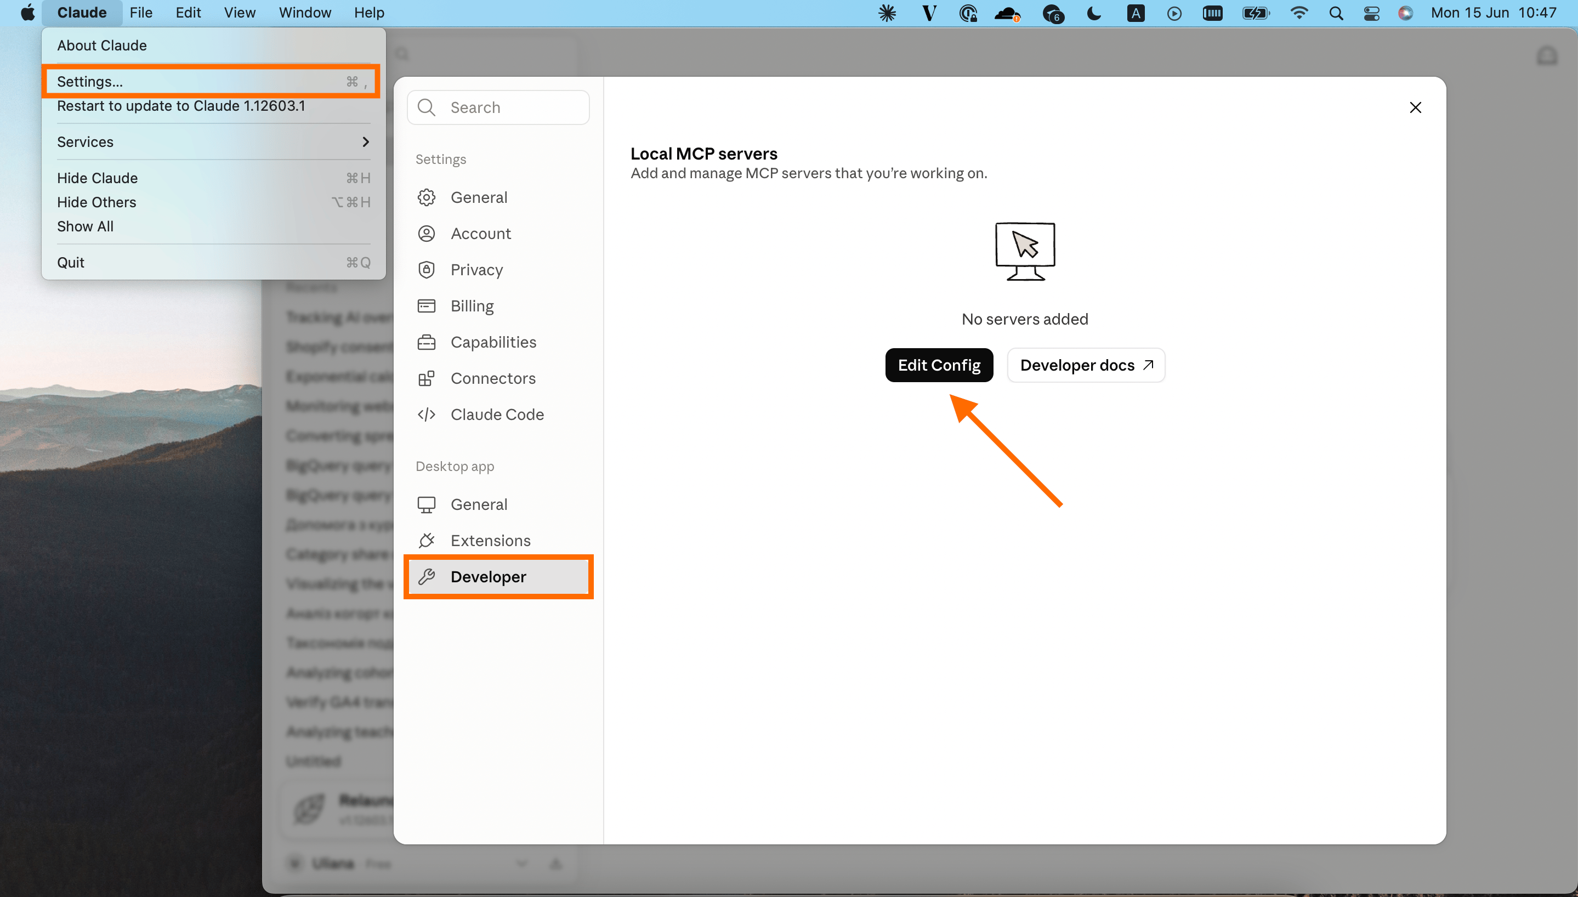Image resolution: width=1578 pixels, height=897 pixels.
Task: Choose Show All
Action: pos(214,226)
